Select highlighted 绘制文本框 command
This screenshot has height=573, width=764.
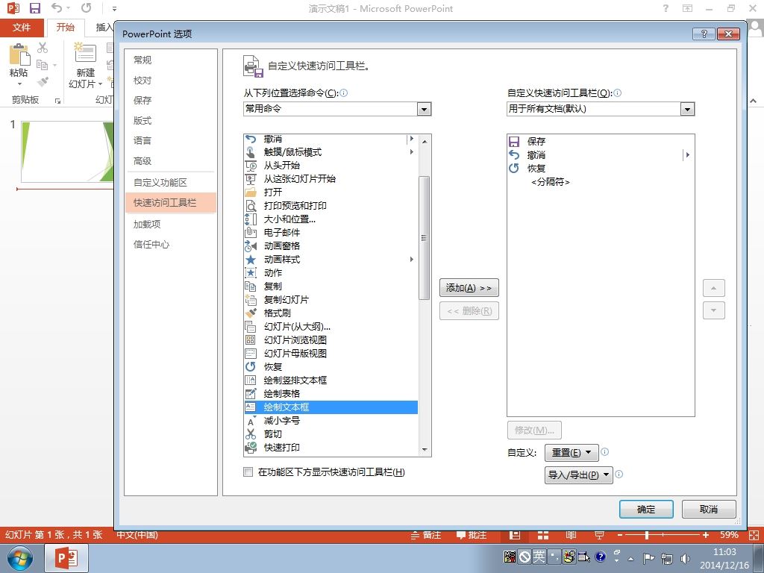tap(331, 407)
